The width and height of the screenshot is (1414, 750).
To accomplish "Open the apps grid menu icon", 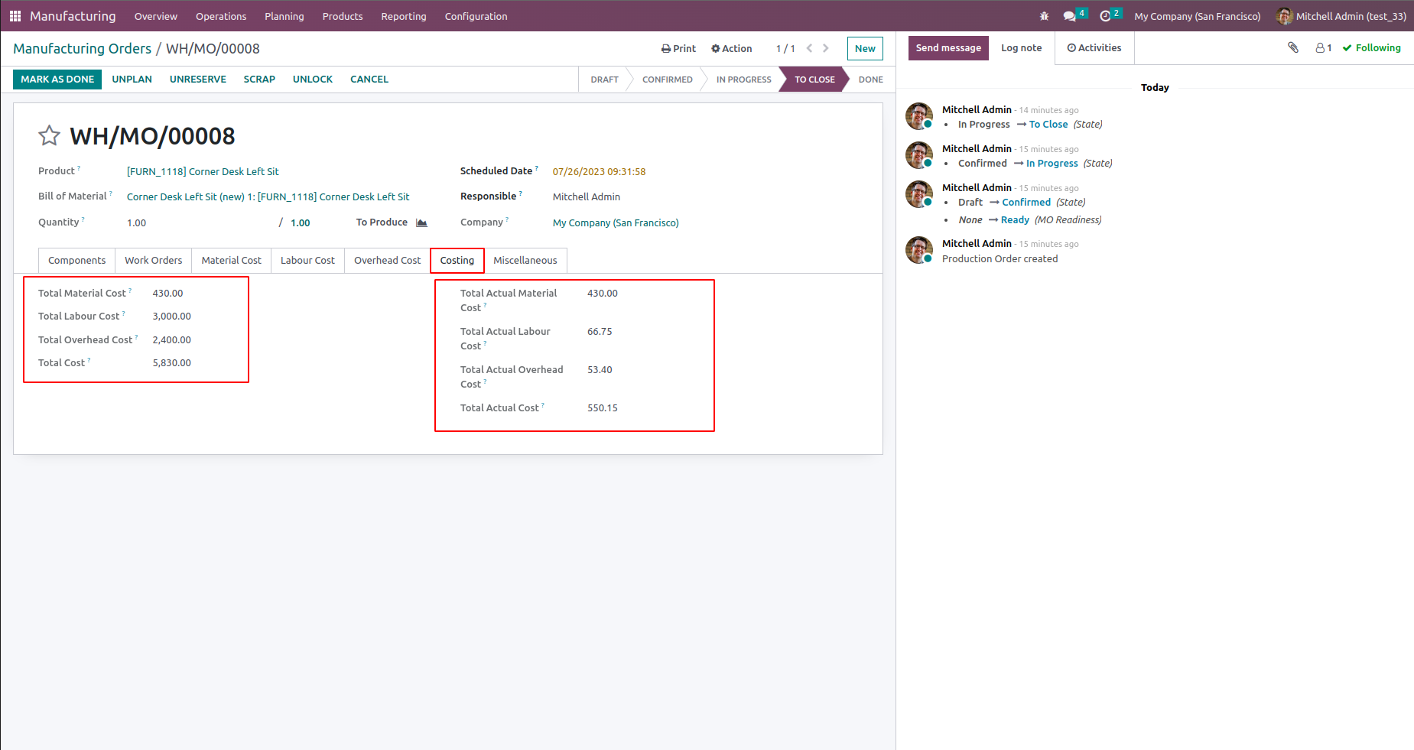I will tap(15, 16).
